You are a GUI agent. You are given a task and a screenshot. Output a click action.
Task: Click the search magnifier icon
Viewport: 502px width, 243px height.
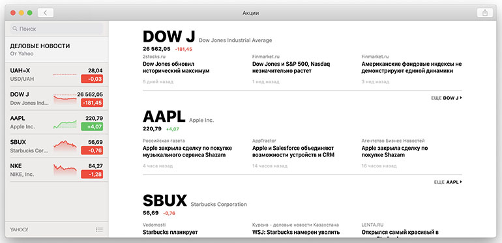[15, 29]
